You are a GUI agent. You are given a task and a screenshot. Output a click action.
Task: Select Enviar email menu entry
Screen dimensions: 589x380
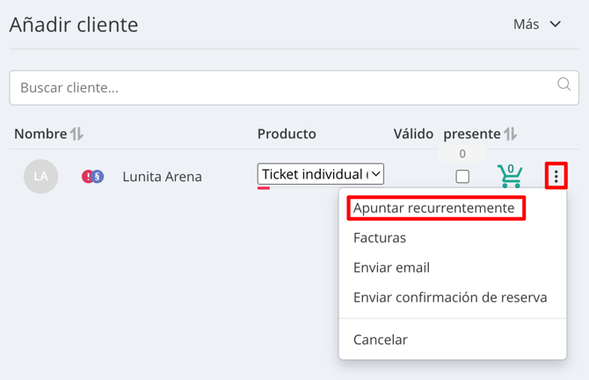tap(391, 267)
